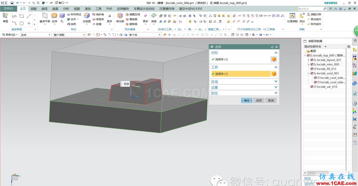
Task: Select the Sketch (草图) tool icon
Action: point(5,16)
